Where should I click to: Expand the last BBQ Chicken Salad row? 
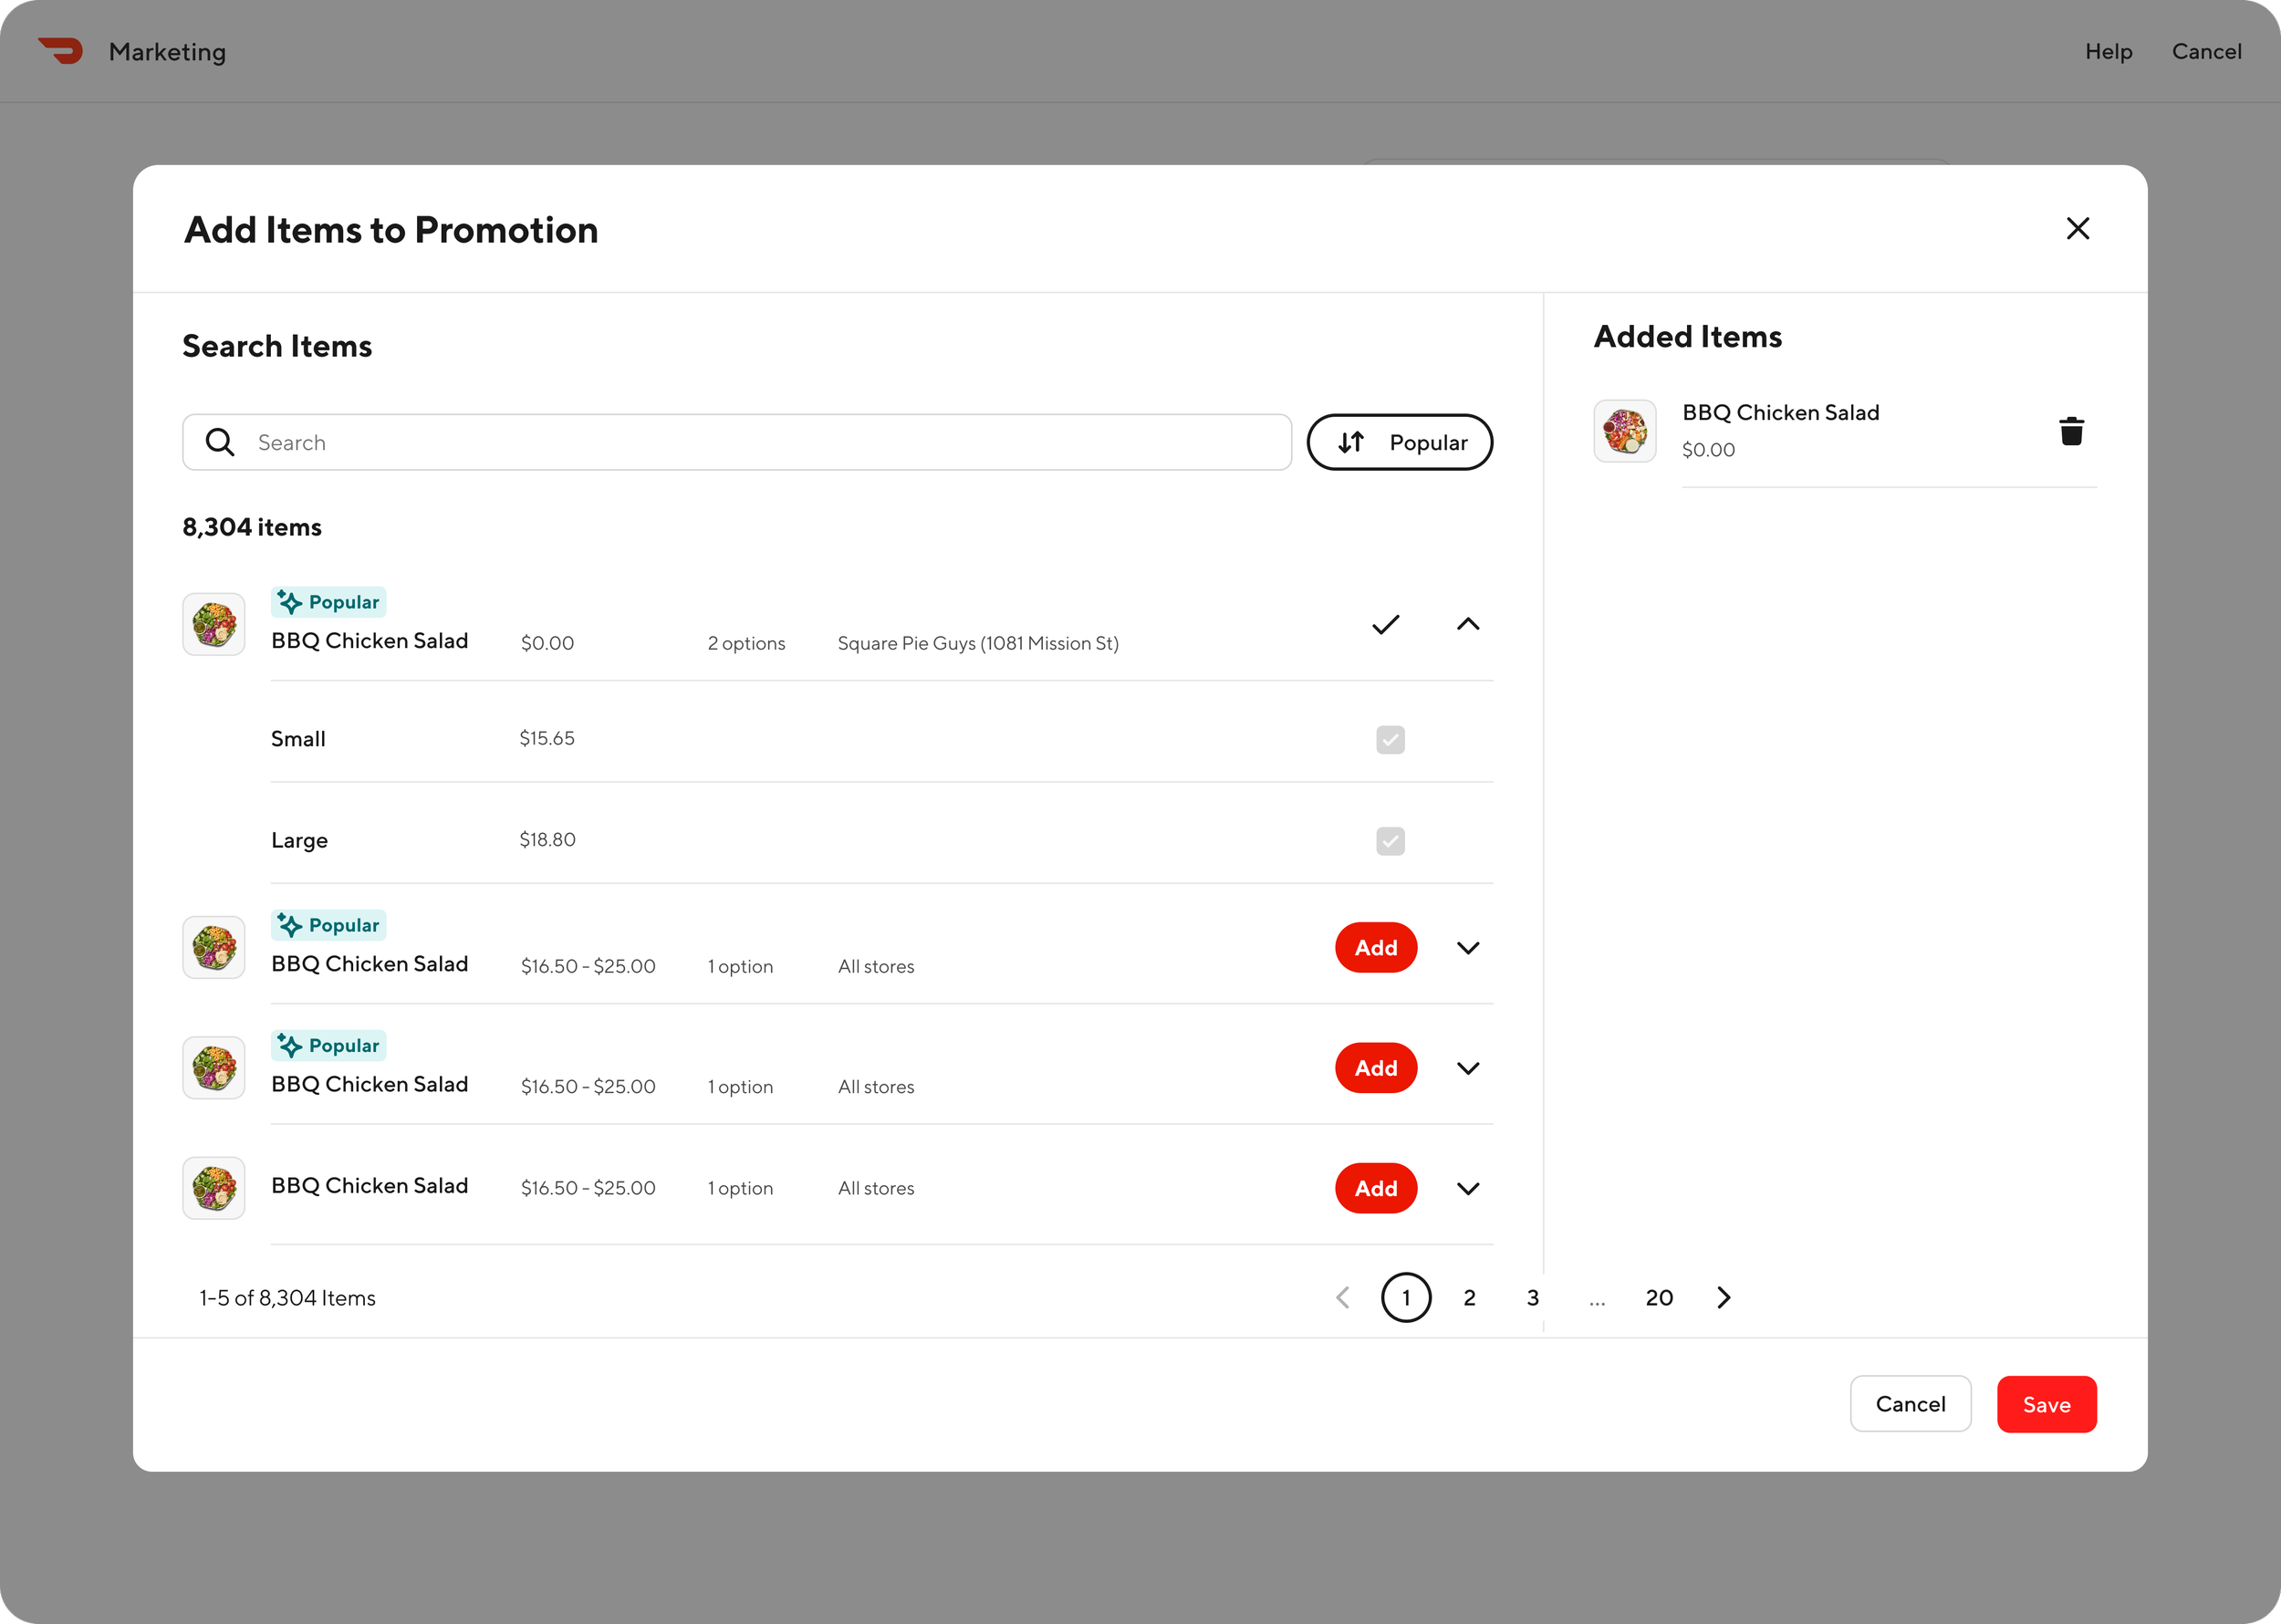(x=1467, y=1188)
